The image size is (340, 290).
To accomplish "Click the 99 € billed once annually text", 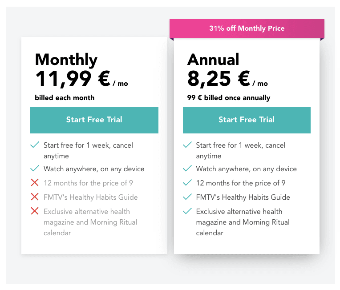I will point(229,98).
